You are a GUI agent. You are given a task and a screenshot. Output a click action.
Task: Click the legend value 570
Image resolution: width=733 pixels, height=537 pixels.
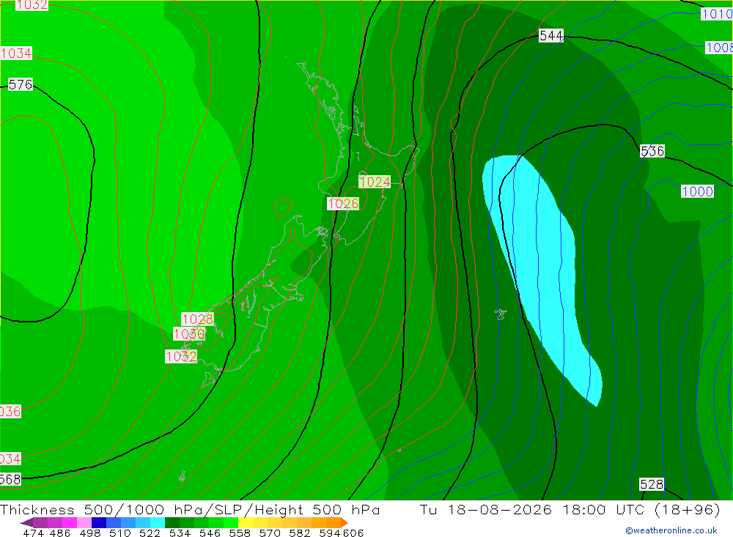click(x=270, y=533)
